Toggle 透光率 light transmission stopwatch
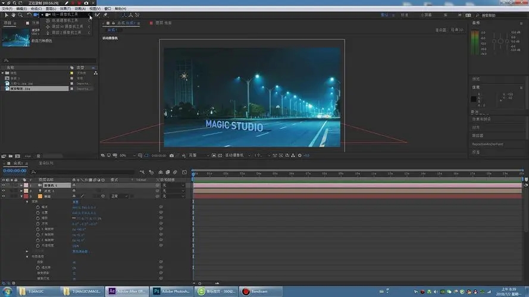 [x=38, y=267]
